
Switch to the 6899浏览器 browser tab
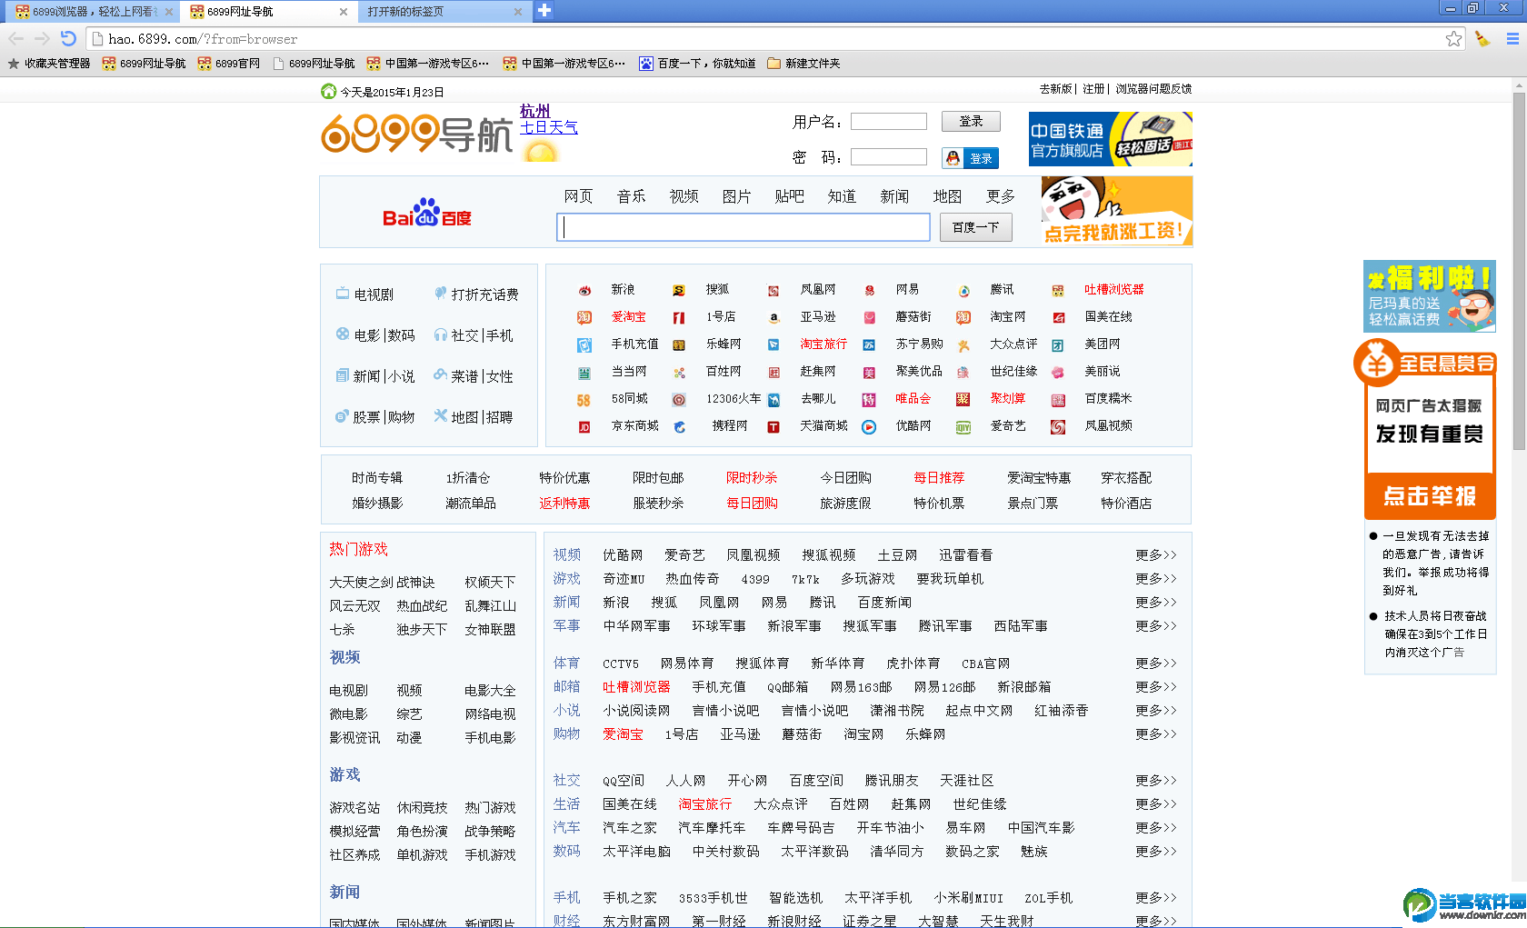[93, 12]
